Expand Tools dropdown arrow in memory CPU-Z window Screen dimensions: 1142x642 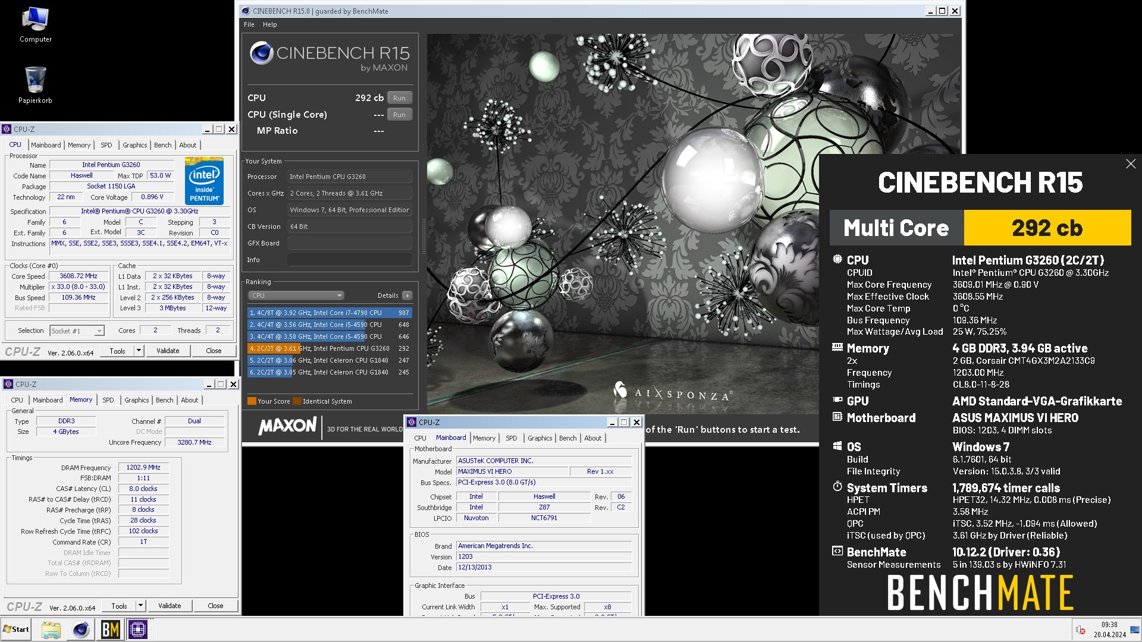[x=140, y=606]
